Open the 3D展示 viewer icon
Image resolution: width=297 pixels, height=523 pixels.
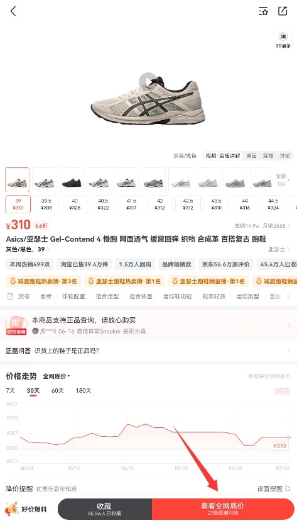283,39
